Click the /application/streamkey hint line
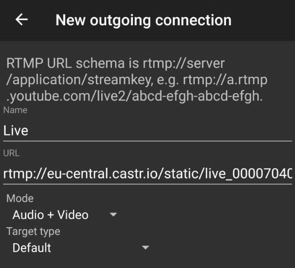The width and height of the screenshot is (295, 268). pos(136,80)
